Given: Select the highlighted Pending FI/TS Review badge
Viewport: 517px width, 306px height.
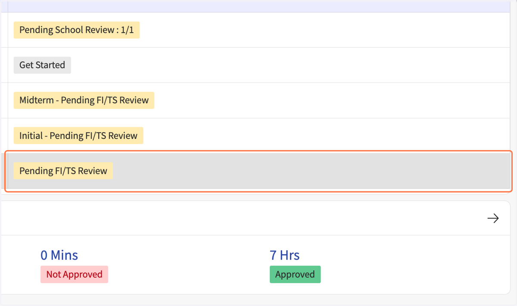Looking at the screenshot, I should pyautogui.click(x=63, y=171).
